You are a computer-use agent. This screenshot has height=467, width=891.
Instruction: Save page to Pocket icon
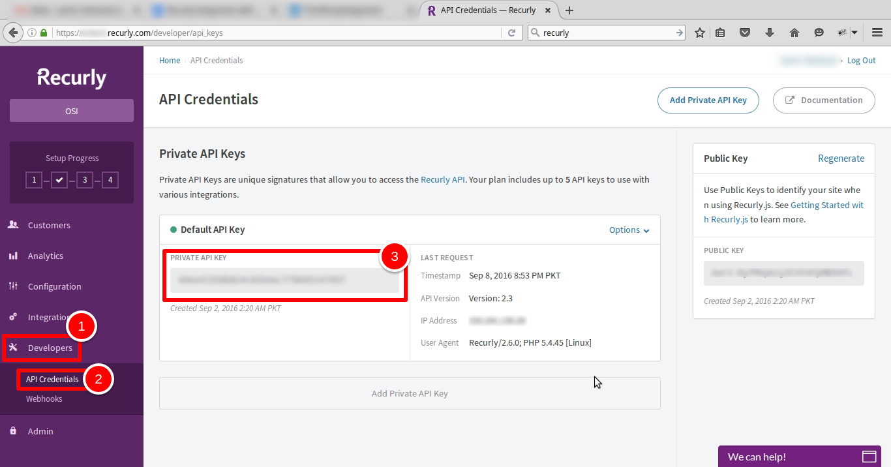pos(745,33)
